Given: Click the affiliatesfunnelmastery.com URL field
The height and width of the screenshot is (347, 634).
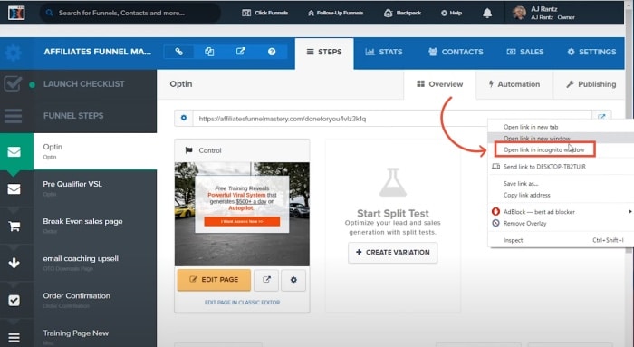Looking at the screenshot, I should pos(392,119).
